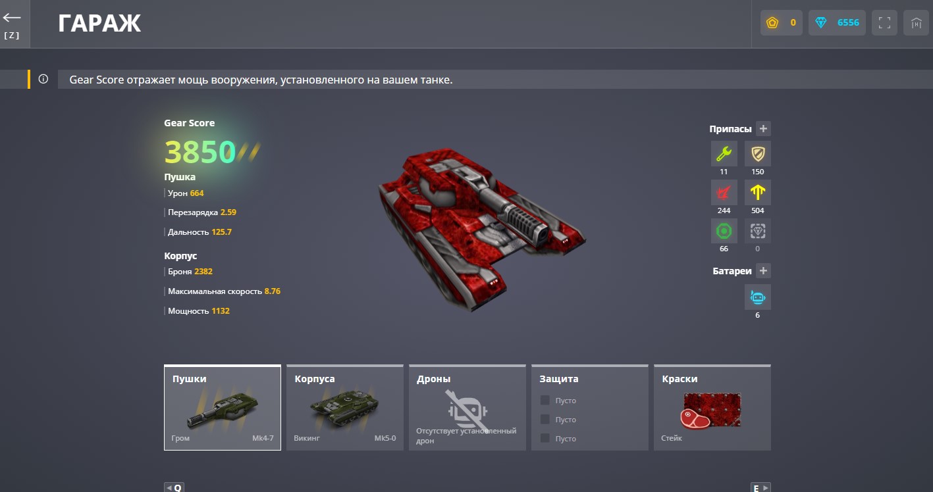
Task: Click the Gear Score hint banner text
Action: click(x=261, y=80)
